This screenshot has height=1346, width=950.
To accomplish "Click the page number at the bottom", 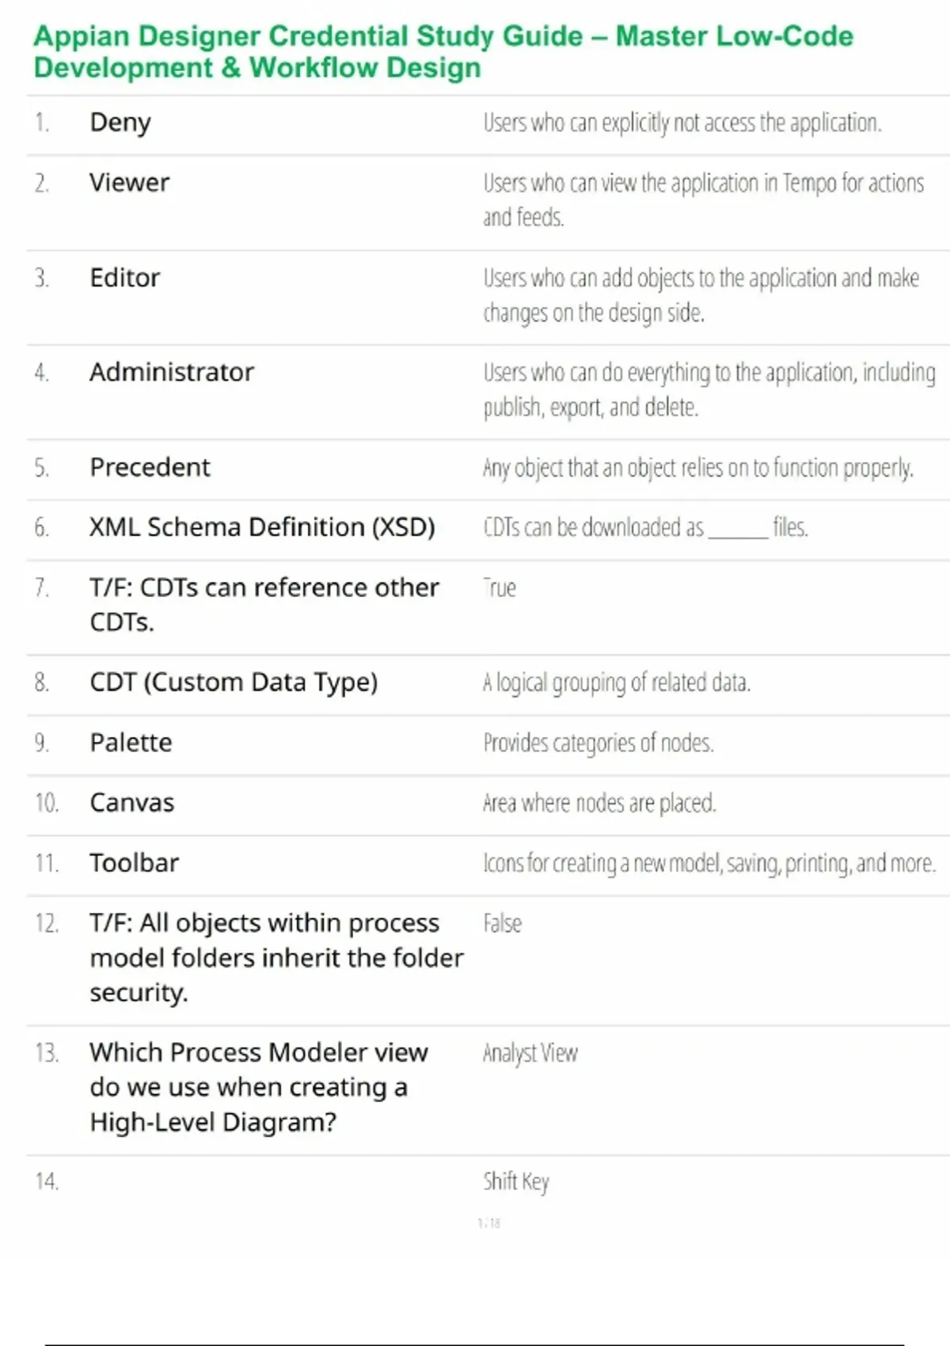I will pos(489,1223).
